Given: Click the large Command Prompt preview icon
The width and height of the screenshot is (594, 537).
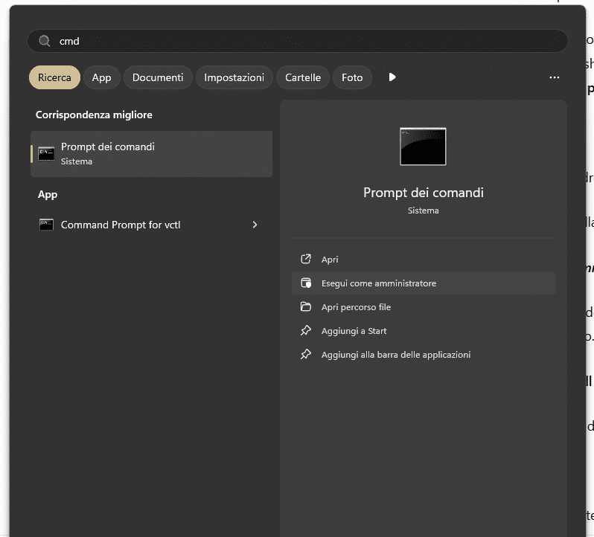Looking at the screenshot, I should click(423, 147).
